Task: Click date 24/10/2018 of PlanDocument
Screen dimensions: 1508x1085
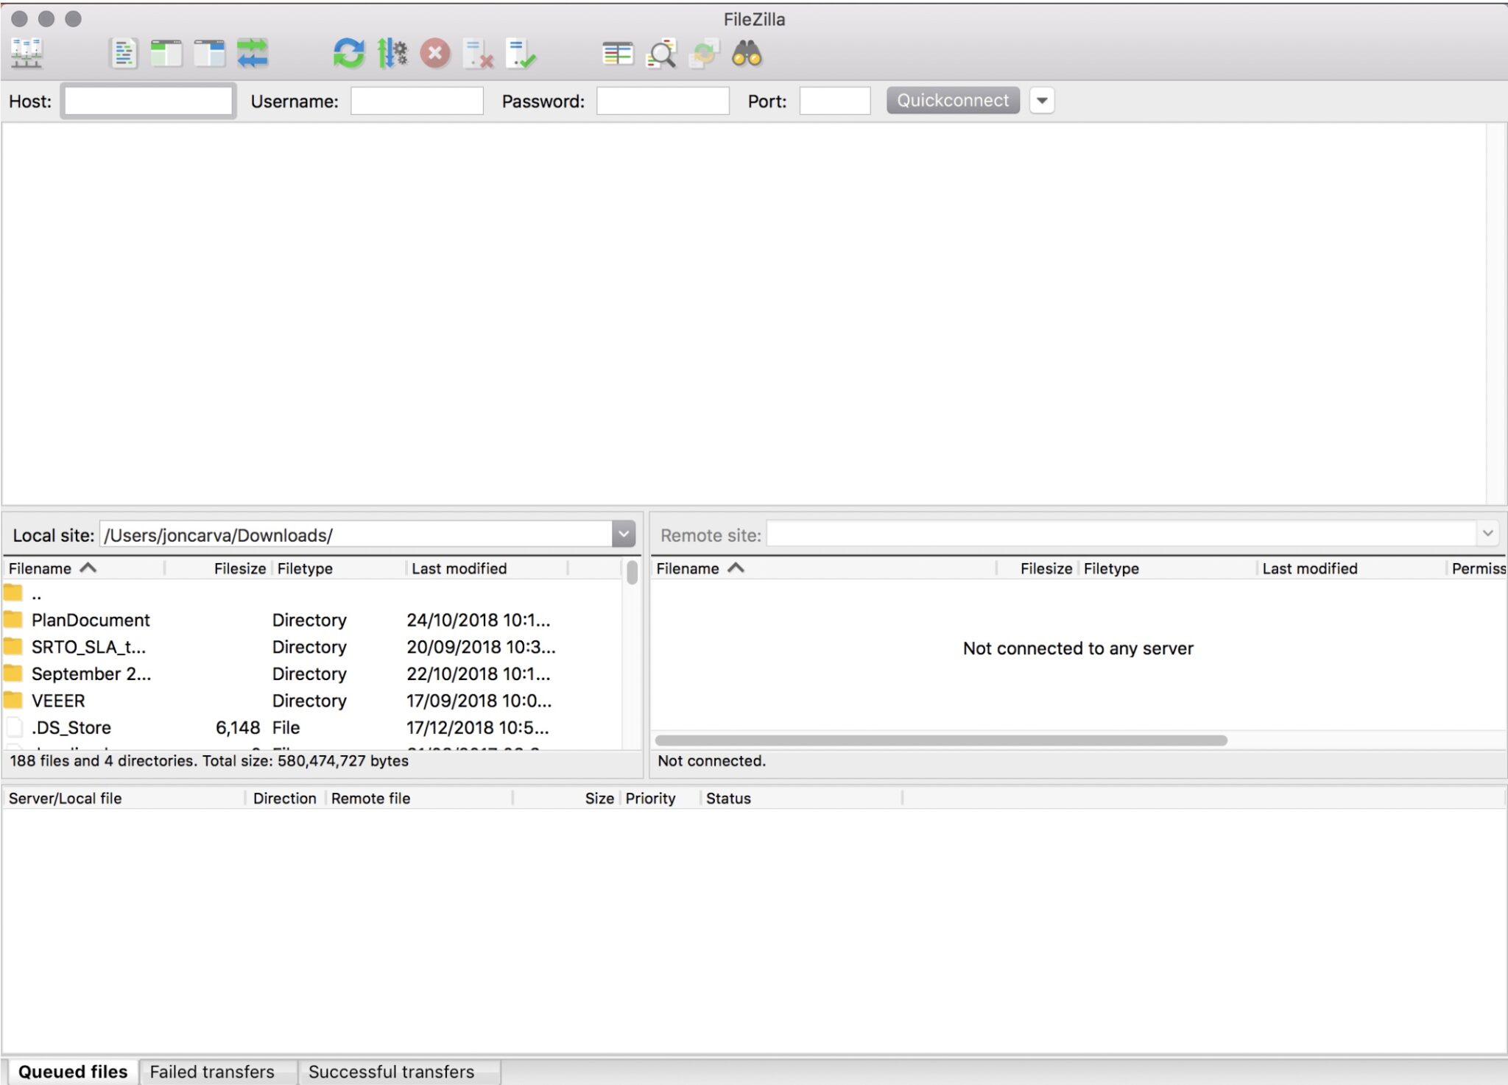Action: [x=479, y=620]
